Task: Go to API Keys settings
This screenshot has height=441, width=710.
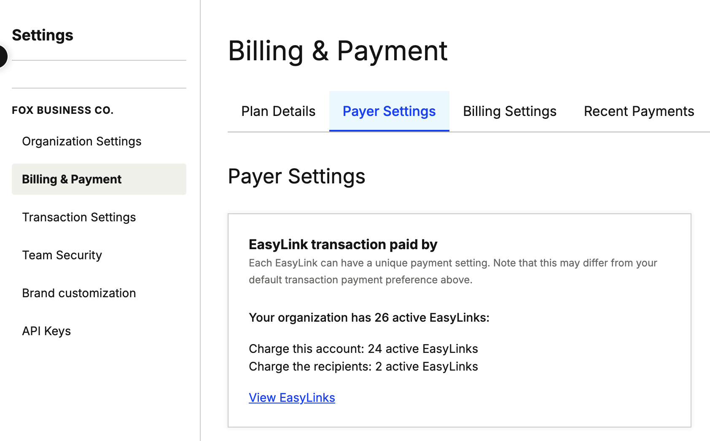Action: click(99, 331)
